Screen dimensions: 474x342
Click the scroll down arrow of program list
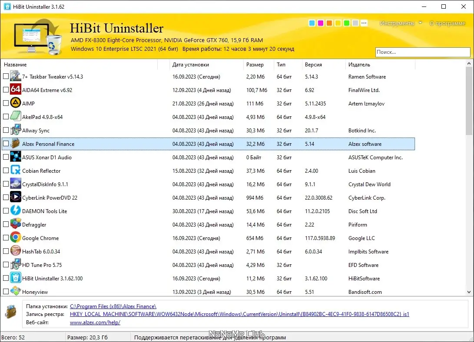[x=469, y=292]
